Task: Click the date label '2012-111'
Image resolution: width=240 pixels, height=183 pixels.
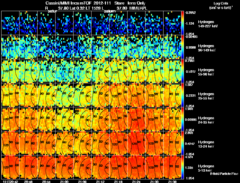Action: coord(102,3)
